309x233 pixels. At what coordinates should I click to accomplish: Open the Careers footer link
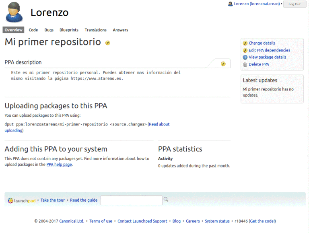click(193, 221)
